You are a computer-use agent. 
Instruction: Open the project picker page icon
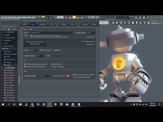tap(133, 23)
